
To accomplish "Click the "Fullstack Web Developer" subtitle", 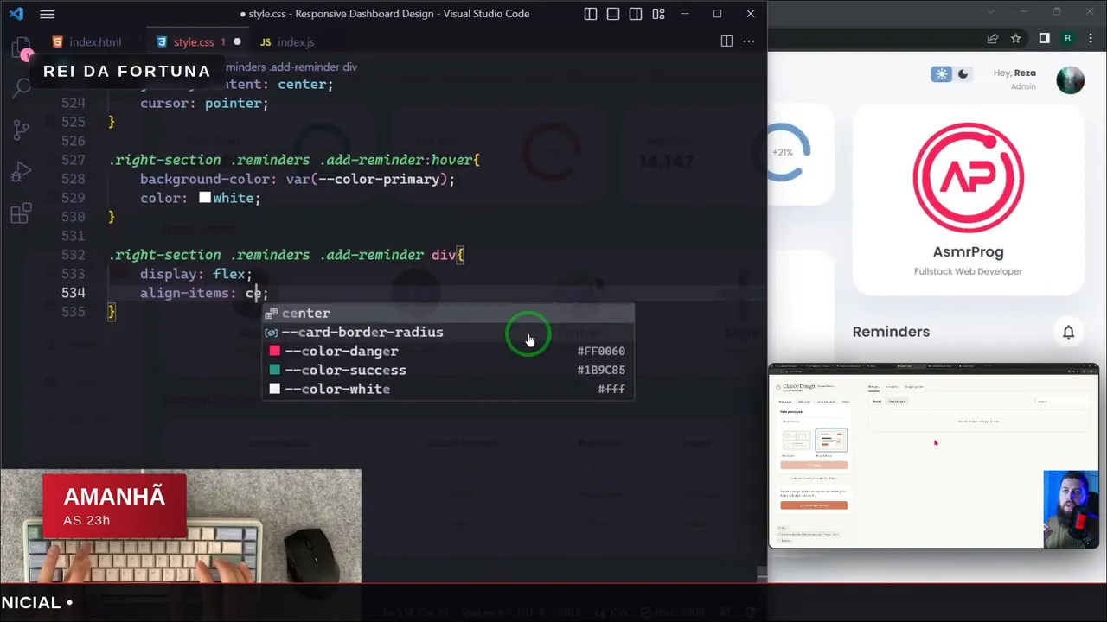I will pyautogui.click(x=969, y=271).
